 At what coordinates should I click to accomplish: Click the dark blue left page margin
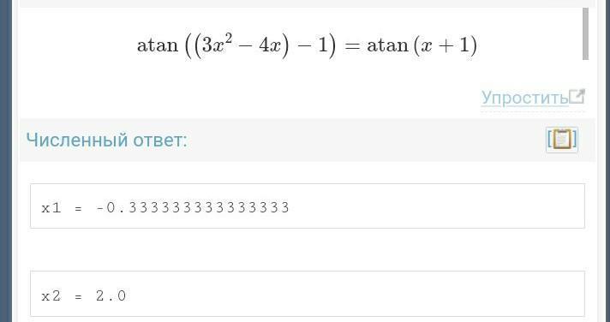click(6, 161)
